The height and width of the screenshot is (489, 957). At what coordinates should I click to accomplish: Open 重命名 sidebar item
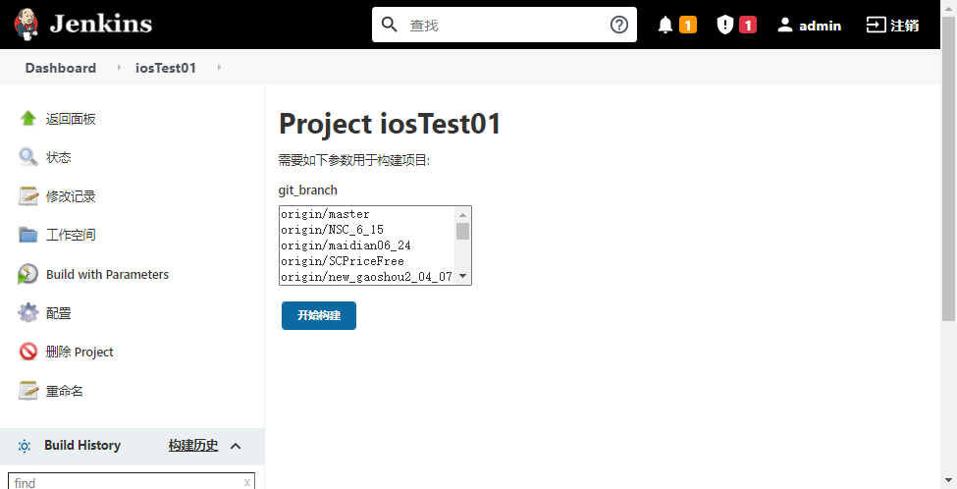click(x=65, y=392)
